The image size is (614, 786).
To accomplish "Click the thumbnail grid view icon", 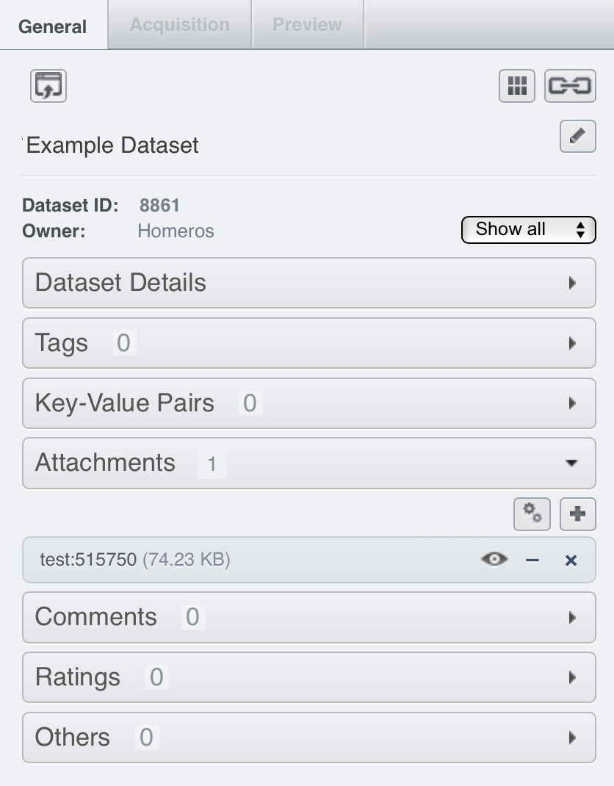I will pos(516,86).
